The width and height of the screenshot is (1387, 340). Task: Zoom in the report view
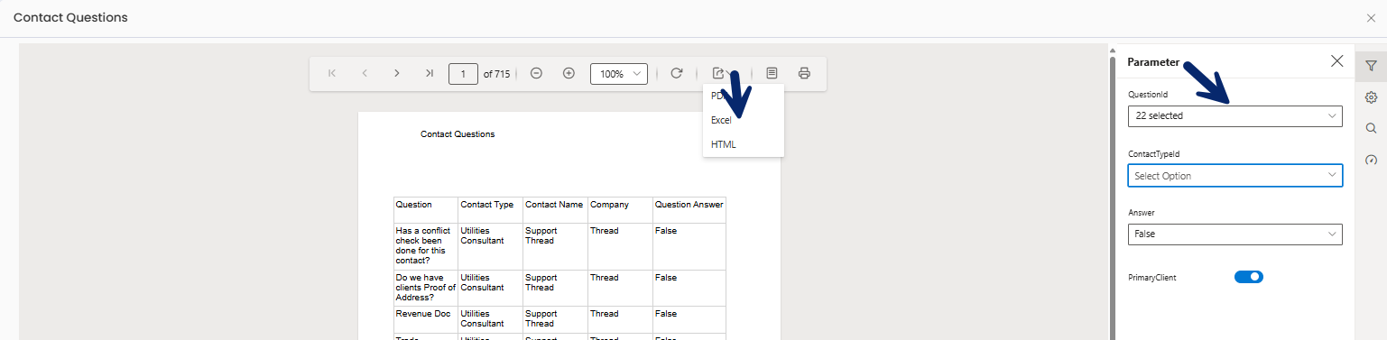569,73
